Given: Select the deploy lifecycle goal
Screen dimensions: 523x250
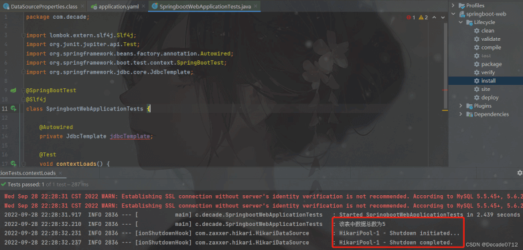Looking at the screenshot, I should (490, 98).
